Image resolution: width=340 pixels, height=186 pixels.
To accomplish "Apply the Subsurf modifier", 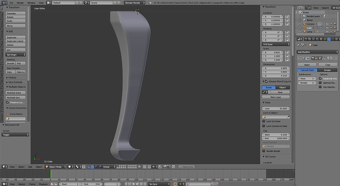I will pyautogui.click(x=307, y=65).
